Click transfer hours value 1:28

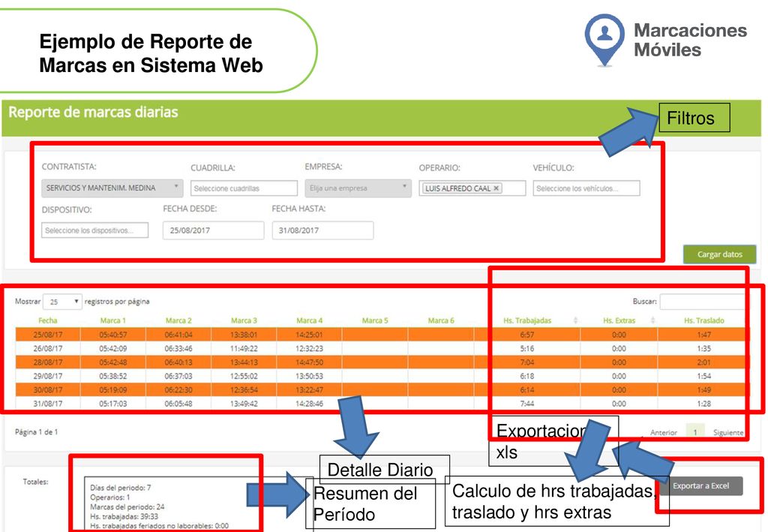pyautogui.click(x=703, y=404)
